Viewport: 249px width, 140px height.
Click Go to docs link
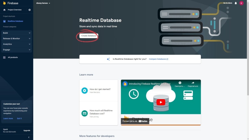coord(227,3)
